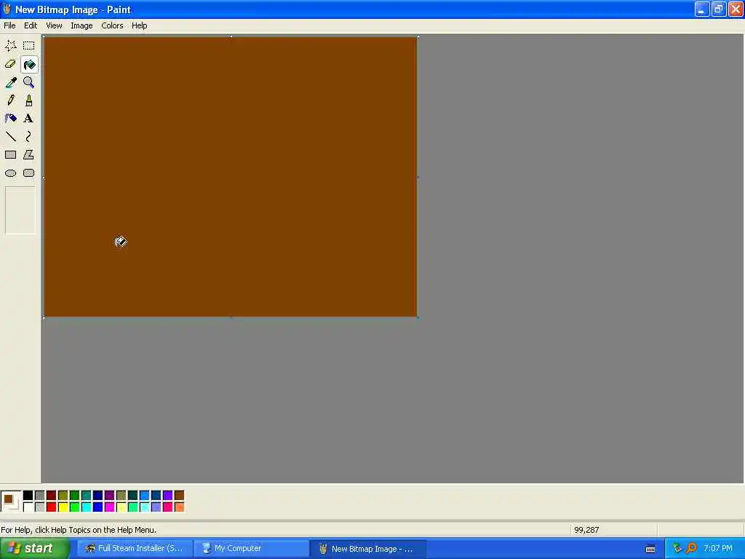Select the Free-Form Select tool
Screen dimensions: 745x559
tap(10, 46)
